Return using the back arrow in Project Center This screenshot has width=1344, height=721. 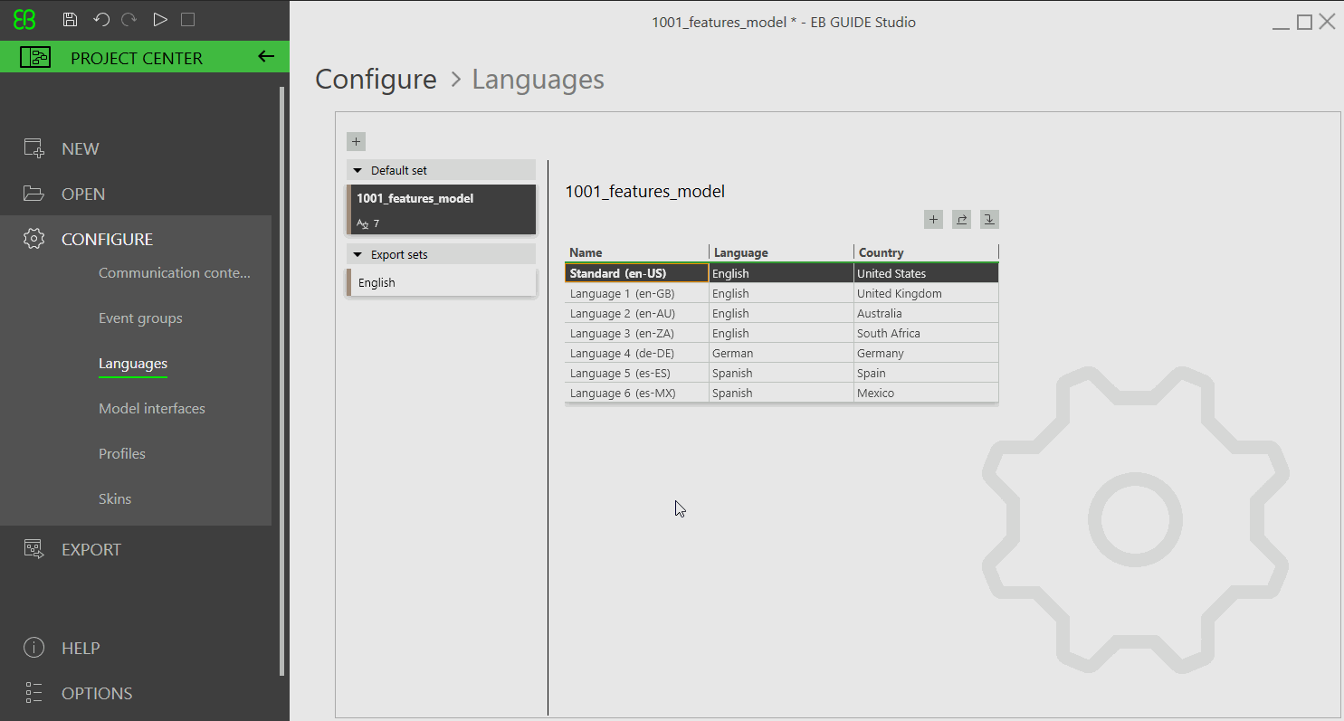266,56
